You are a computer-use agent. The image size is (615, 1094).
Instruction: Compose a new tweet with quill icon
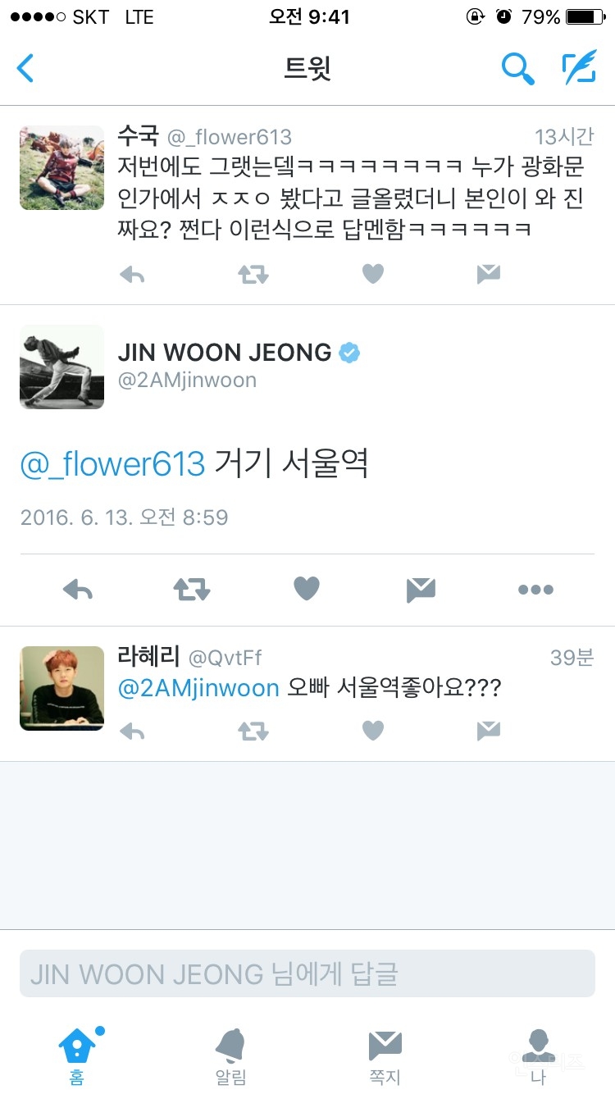point(579,68)
